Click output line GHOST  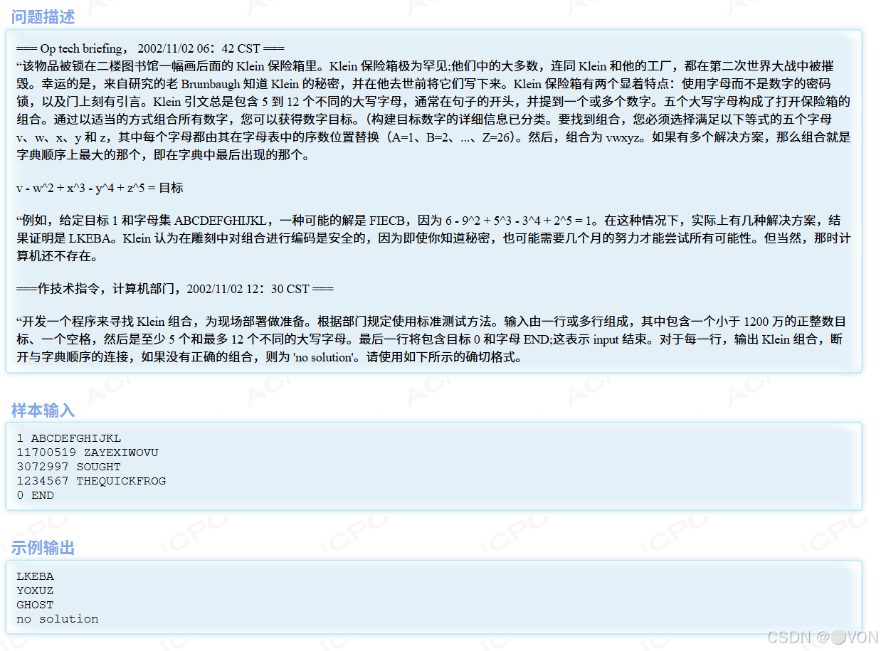tap(35, 605)
